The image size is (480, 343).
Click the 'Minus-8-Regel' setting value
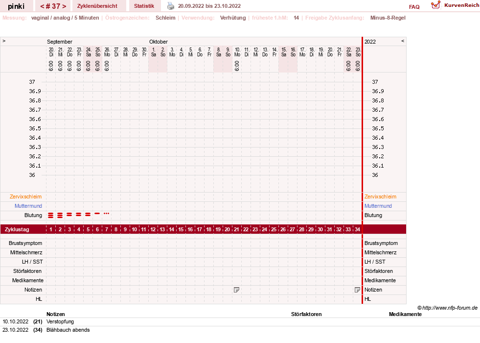(388, 18)
